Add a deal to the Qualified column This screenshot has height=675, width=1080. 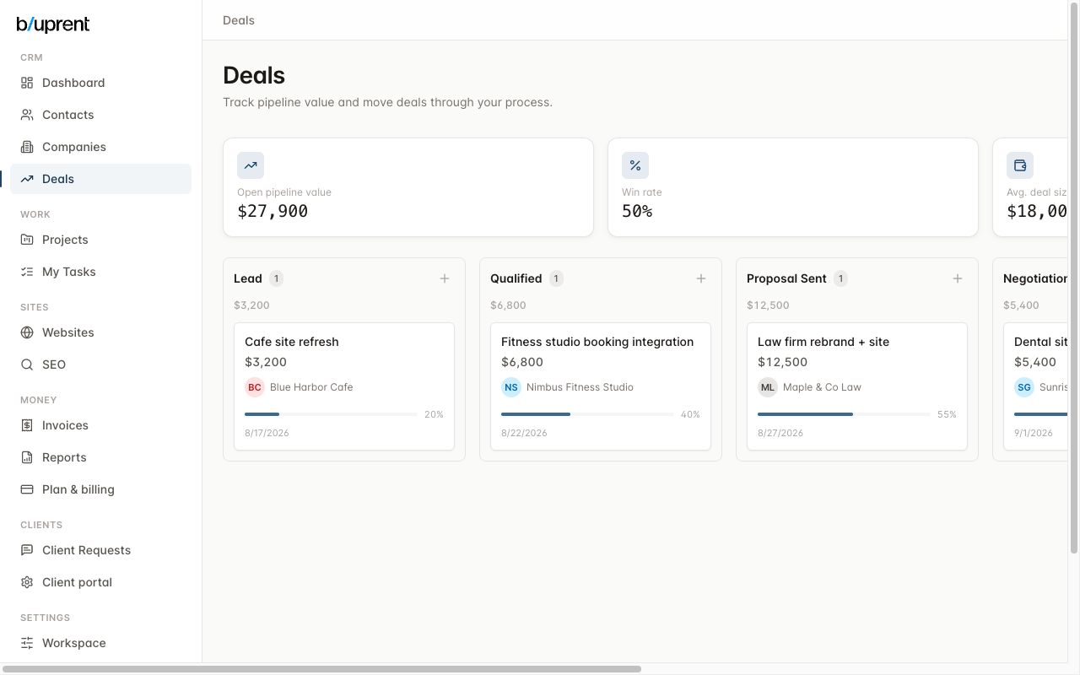pos(701,278)
